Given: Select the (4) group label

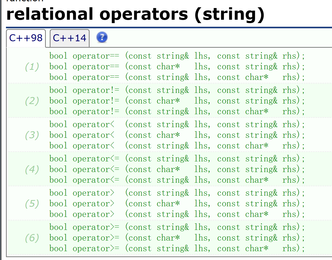Looking at the screenshot, I should click(x=32, y=169).
